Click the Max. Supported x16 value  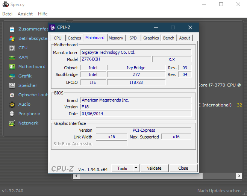click(x=176, y=137)
